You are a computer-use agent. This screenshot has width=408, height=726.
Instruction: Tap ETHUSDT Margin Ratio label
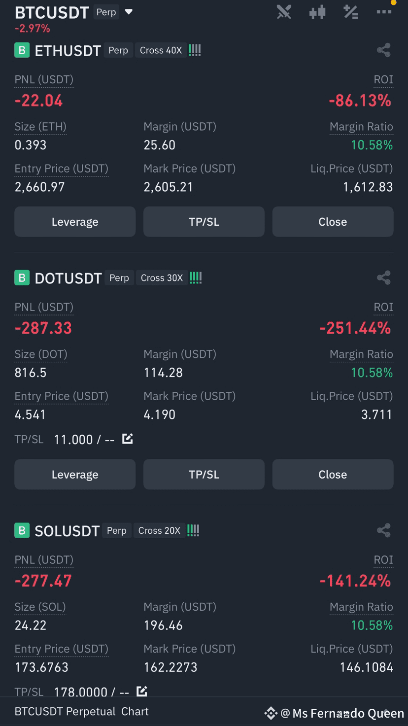coord(361,127)
